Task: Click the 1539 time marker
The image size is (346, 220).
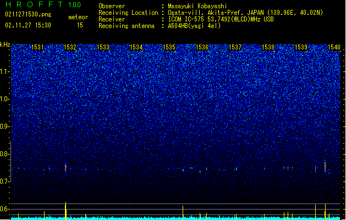Action: click(x=301, y=47)
